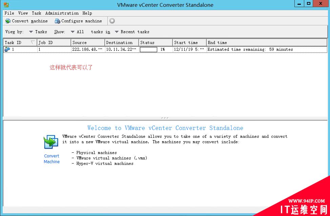This screenshot has width=330, height=216.
Task: Click the 1% progress bar in Status column
Action: click(149, 49)
